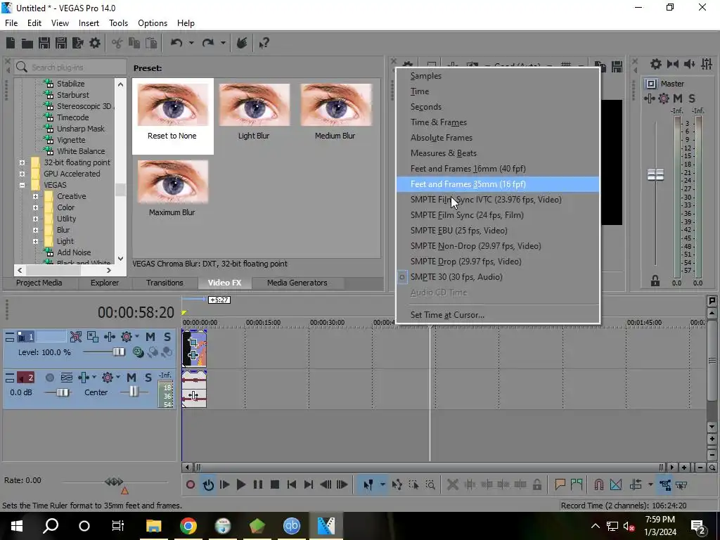This screenshot has width=720, height=540.
Task: Click Play From Start button
Action: coord(224,484)
